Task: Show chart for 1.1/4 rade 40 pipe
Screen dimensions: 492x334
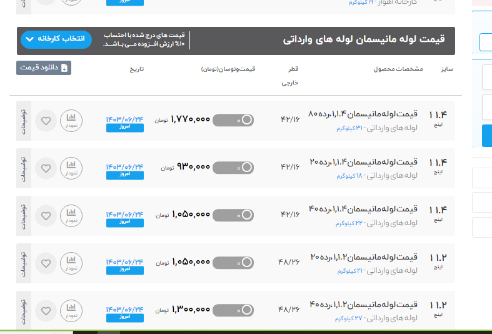Action: click(x=71, y=215)
